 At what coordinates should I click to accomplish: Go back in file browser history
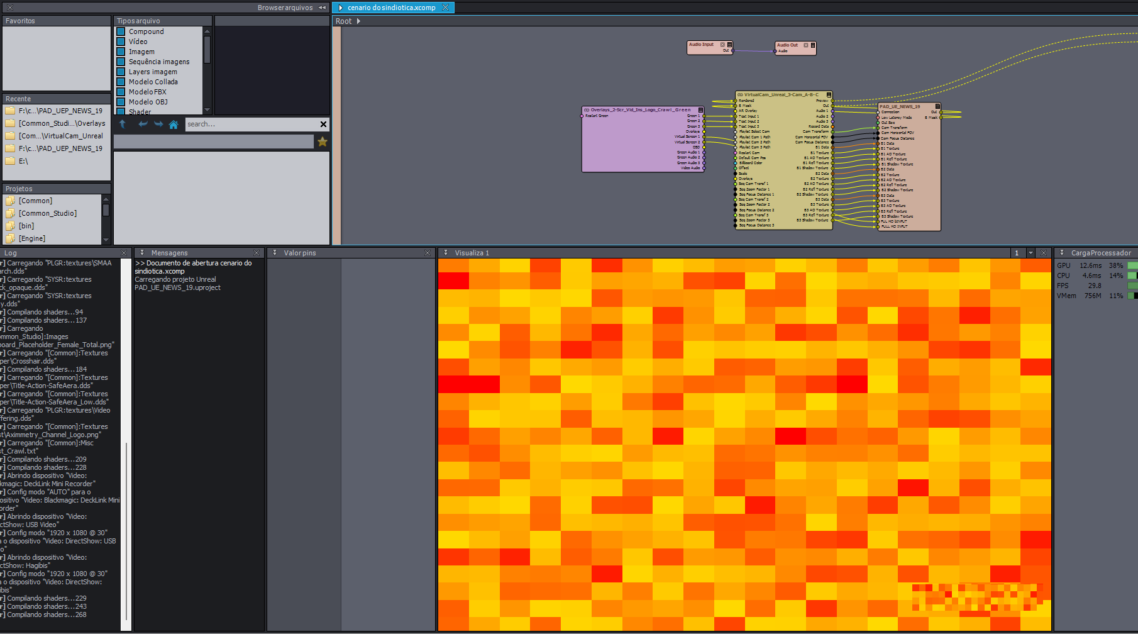[x=143, y=125]
